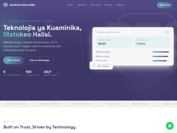This screenshot has width=177, height=133.
Task: Click the CCTV Install progress bar
Action: 161,61
